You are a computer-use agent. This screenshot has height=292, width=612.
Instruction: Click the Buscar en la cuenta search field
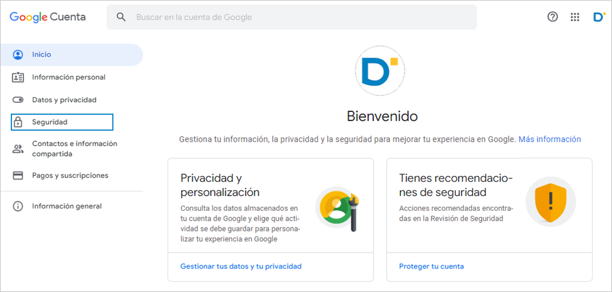pos(292,17)
